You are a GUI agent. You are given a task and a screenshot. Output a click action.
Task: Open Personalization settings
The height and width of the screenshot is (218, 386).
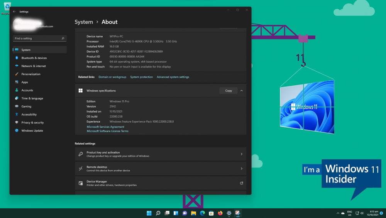click(40, 74)
